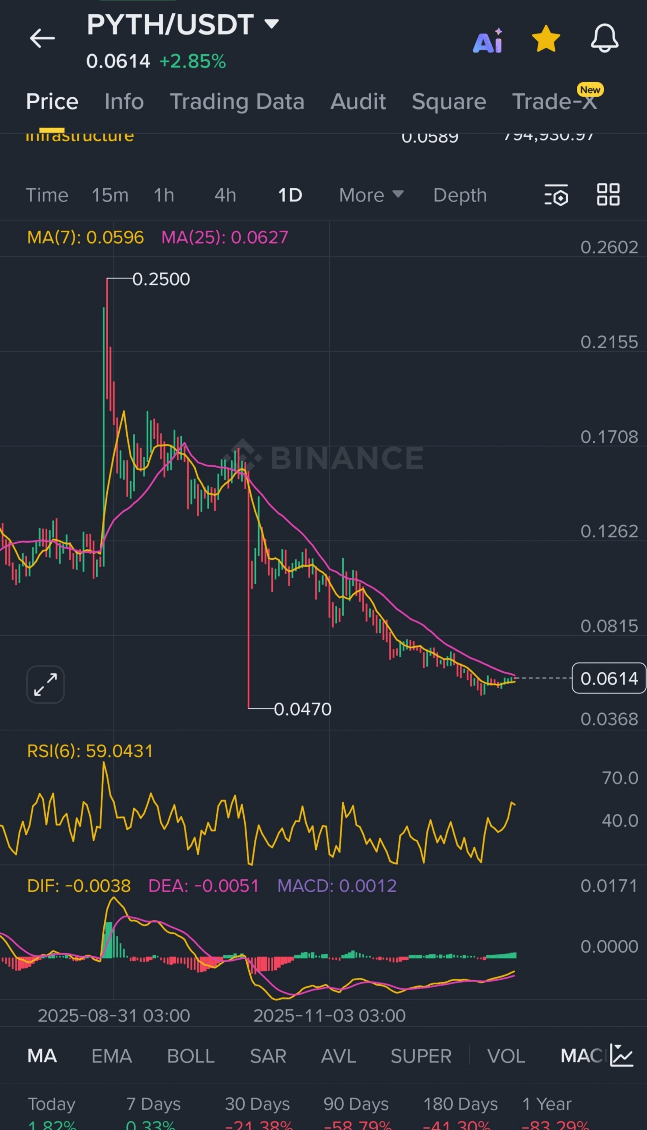Select the 4h timeframe

pyautogui.click(x=225, y=195)
